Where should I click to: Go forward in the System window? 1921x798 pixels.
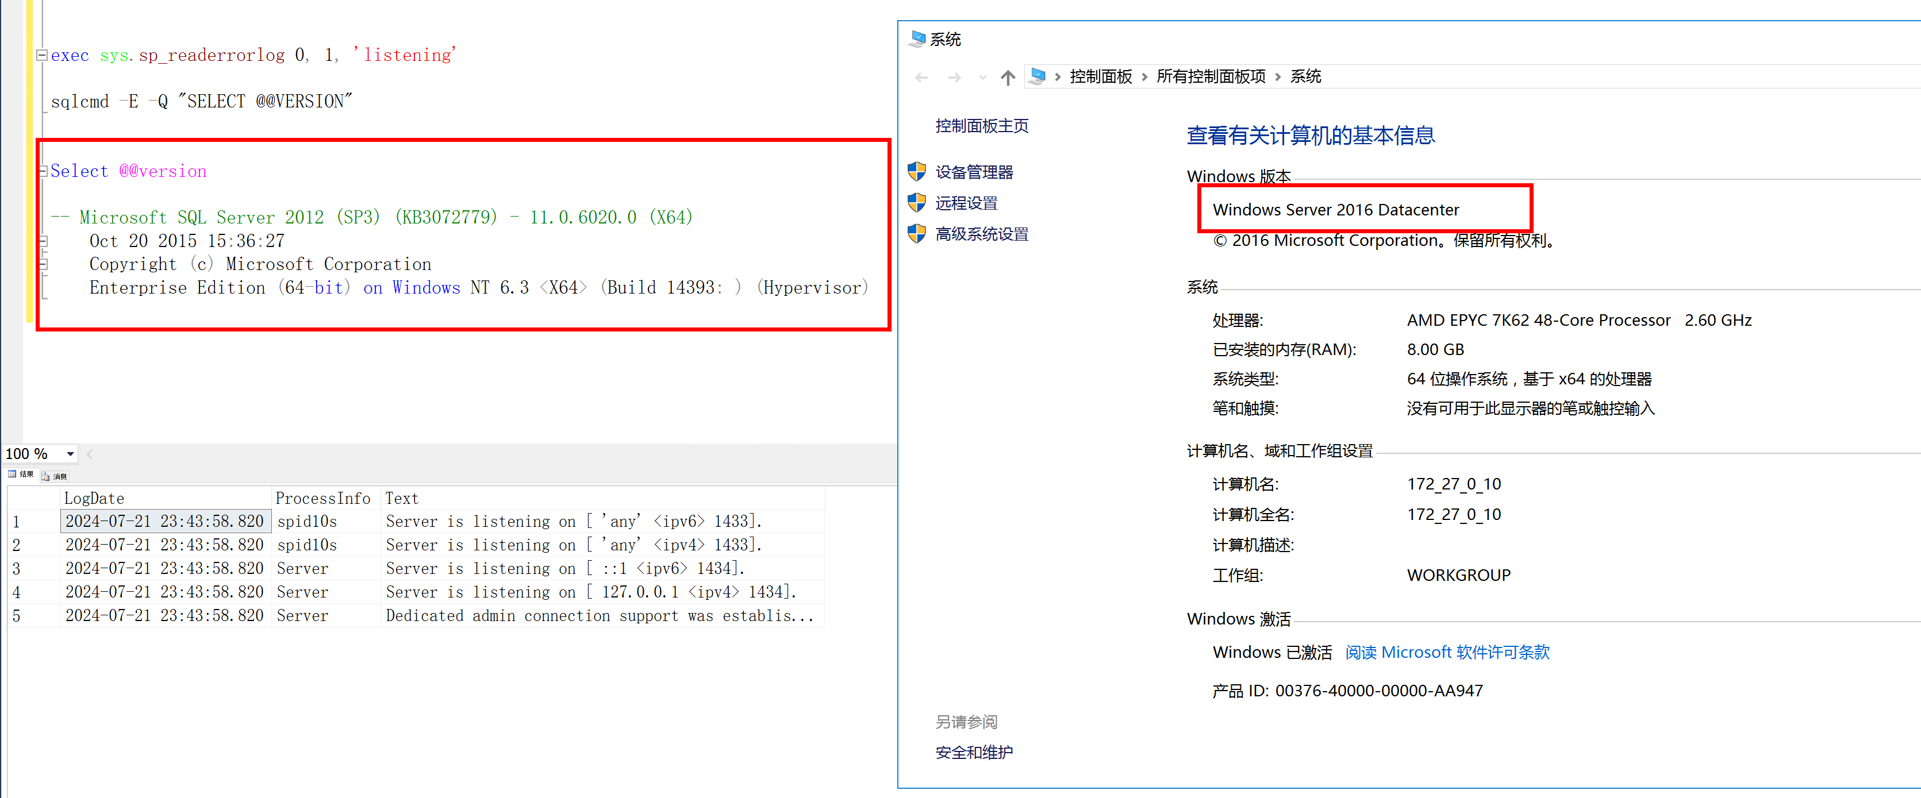(x=955, y=78)
